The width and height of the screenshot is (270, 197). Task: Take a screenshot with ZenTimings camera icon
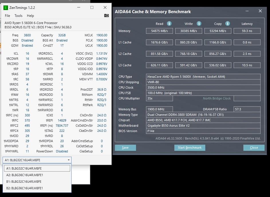point(107,16)
